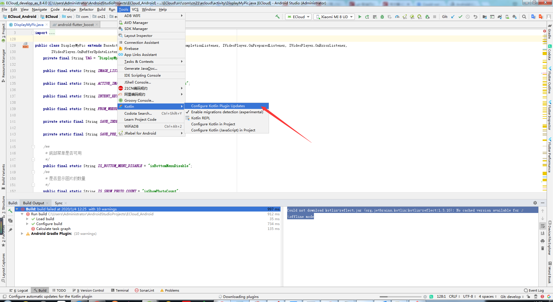Click the blue Google Translate icon
Viewport: 553px width, 302px height.
533,17
